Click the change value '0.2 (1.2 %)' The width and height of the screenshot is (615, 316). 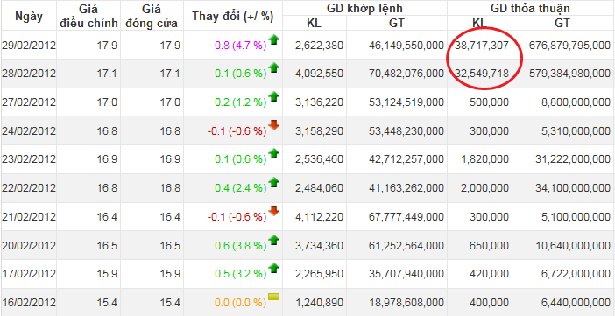click(240, 102)
